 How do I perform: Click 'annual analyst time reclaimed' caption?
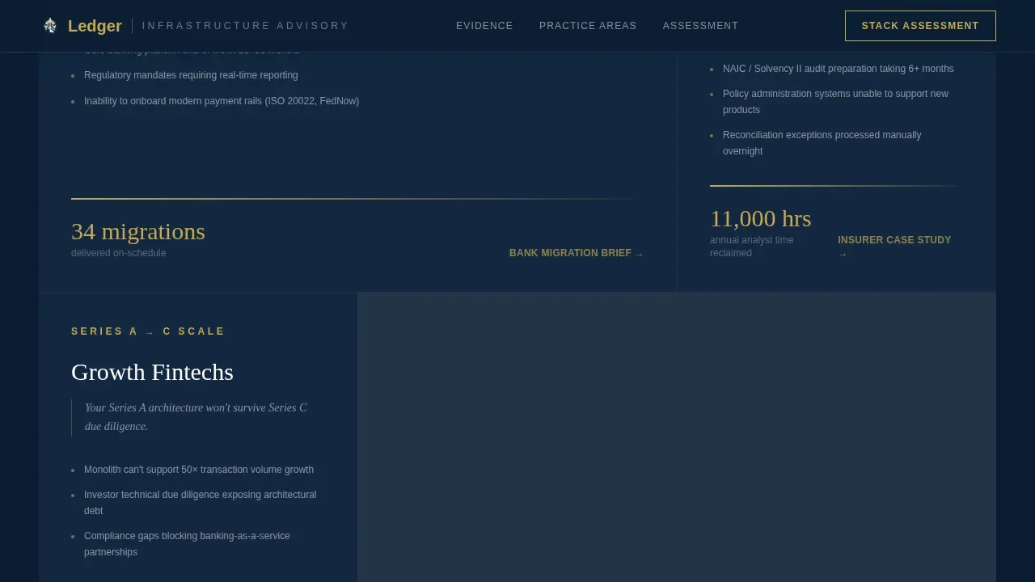coord(752,247)
